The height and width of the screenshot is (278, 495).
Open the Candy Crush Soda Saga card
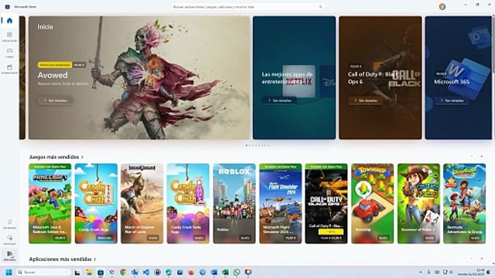(x=188, y=203)
